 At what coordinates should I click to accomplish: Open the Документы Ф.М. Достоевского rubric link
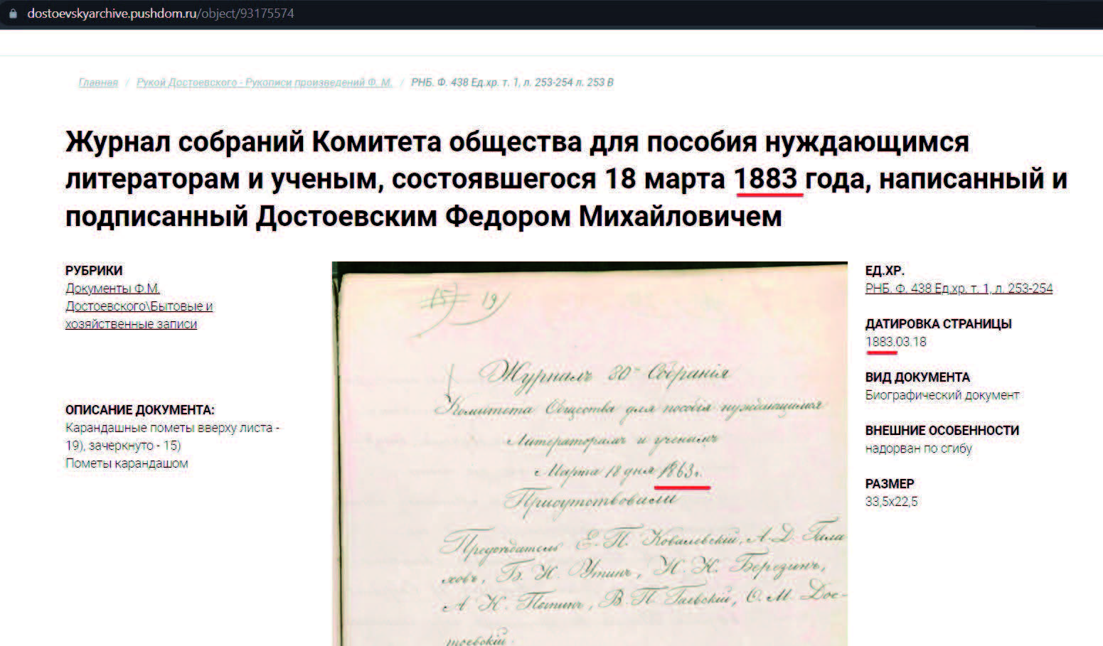click(x=139, y=306)
